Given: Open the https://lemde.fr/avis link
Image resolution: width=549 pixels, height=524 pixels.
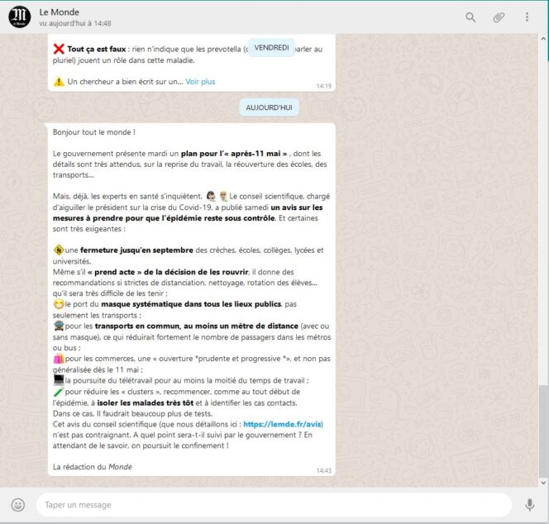Looking at the screenshot, I should pos(283,424).
